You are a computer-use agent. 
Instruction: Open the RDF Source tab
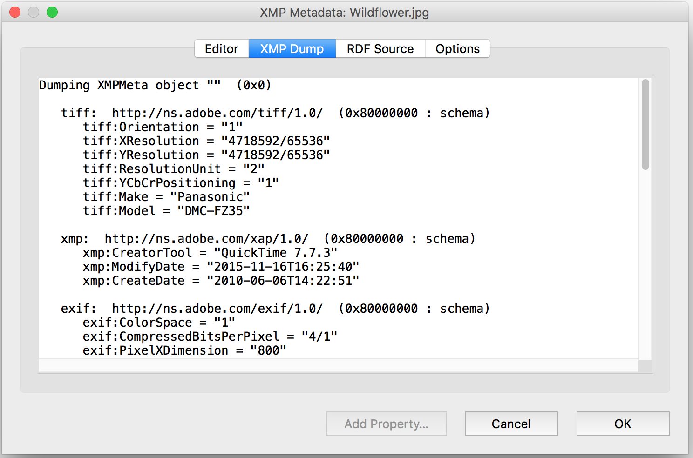[380, 49]
